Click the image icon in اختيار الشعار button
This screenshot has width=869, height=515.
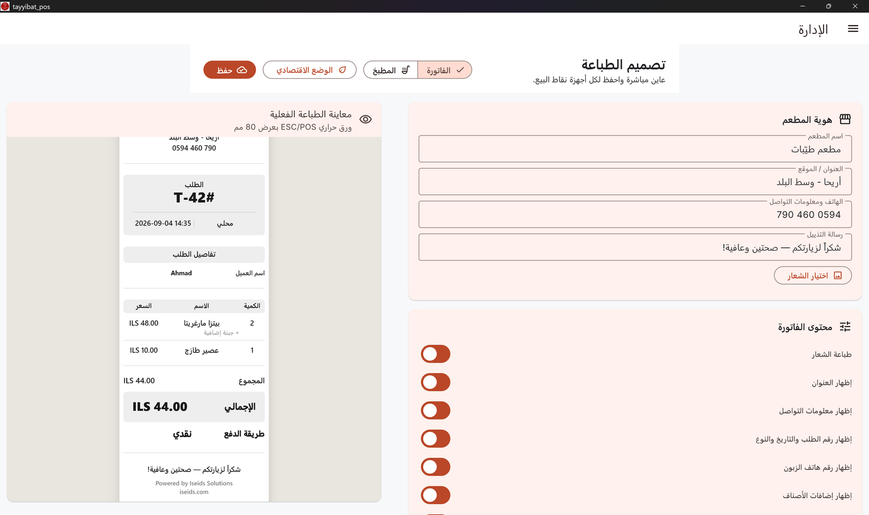(x=837, y=276)
